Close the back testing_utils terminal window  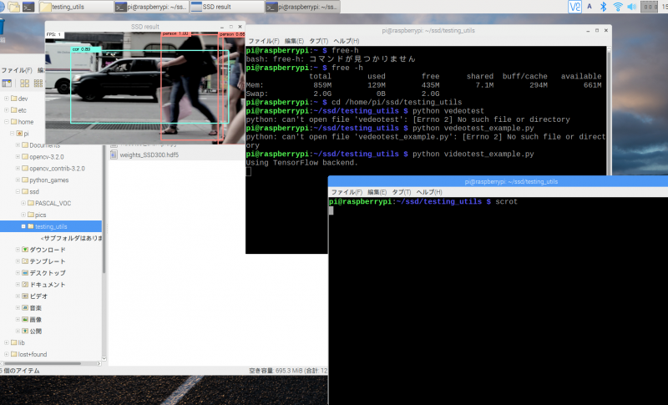coord(606,31)
